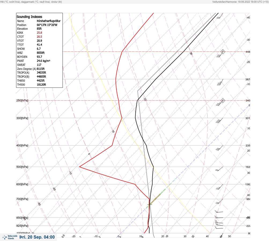Click the "Veðurstofan/Harmonie" run time header

pos(240,2)
